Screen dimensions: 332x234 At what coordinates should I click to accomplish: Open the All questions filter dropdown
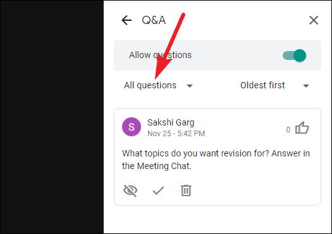pyautogui.click(x=158, y=86)
